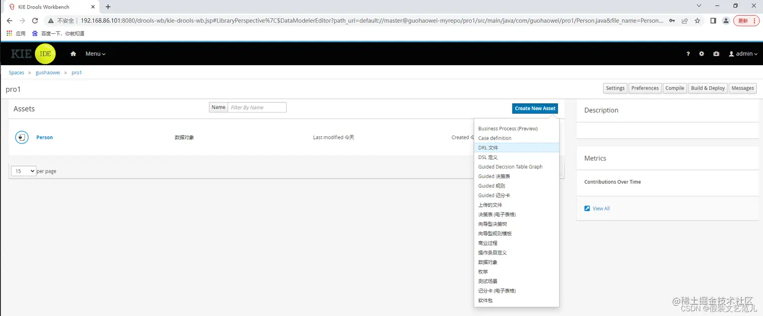Click the saved password key icon
This screenshot has height=316, width=763.
672,21
